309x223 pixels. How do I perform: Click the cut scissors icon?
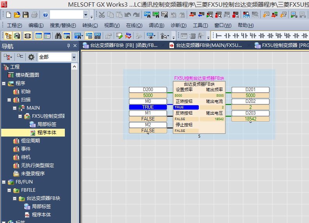tap(102, 14)
